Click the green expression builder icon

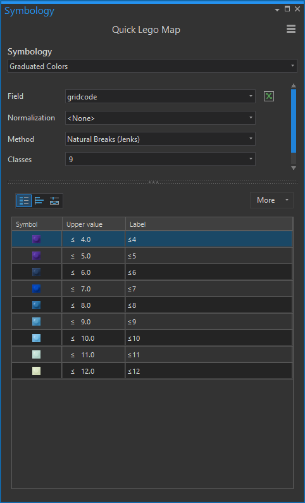[269, 96]
